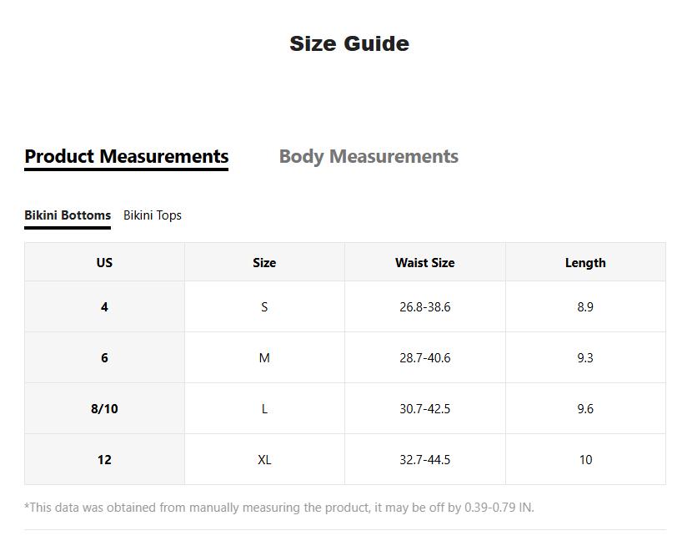
Task: Select the Bikini Bottoms sub-tab
Action: point(68,215)
